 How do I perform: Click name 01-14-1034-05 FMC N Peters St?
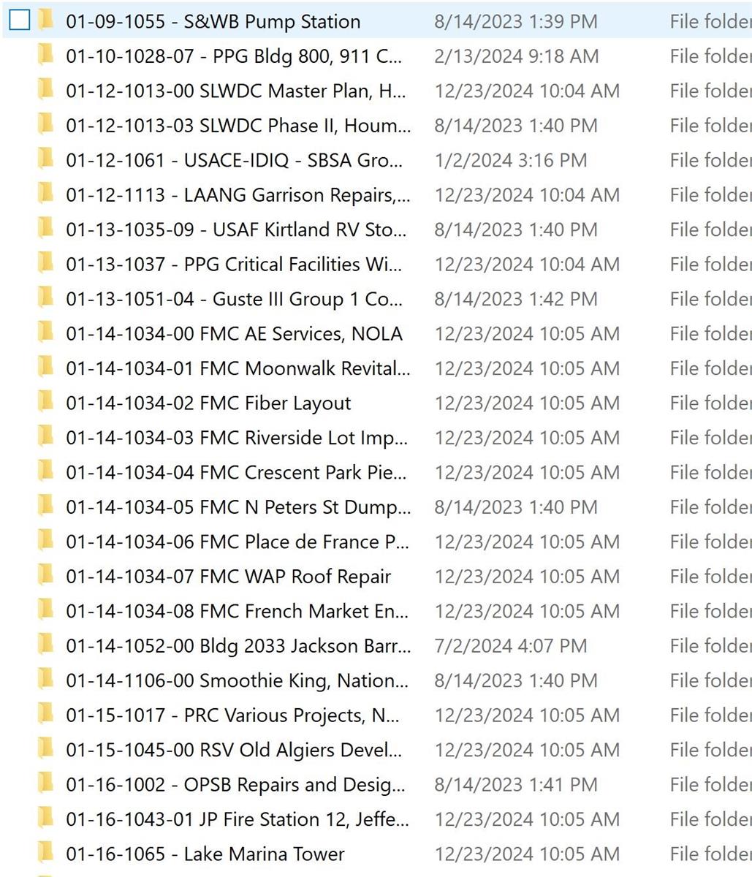(239, 507)
